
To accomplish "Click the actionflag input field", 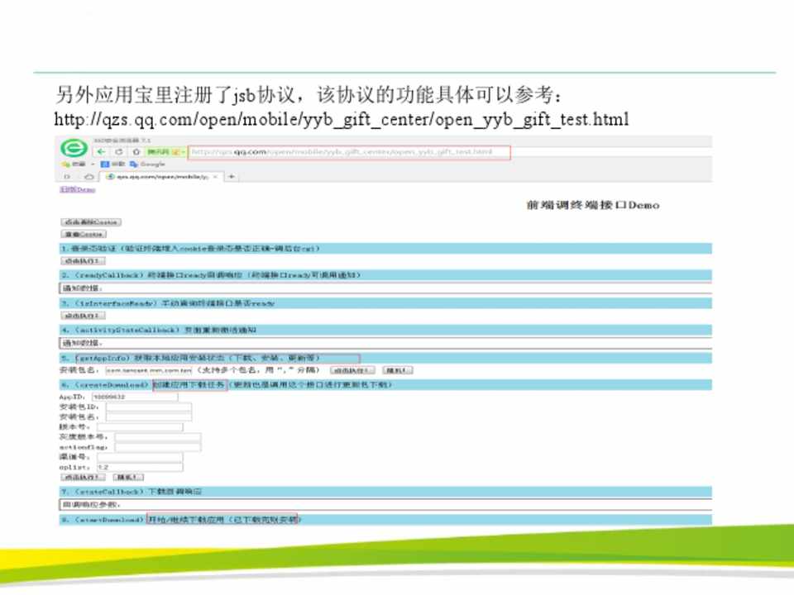I will [157, 446].
